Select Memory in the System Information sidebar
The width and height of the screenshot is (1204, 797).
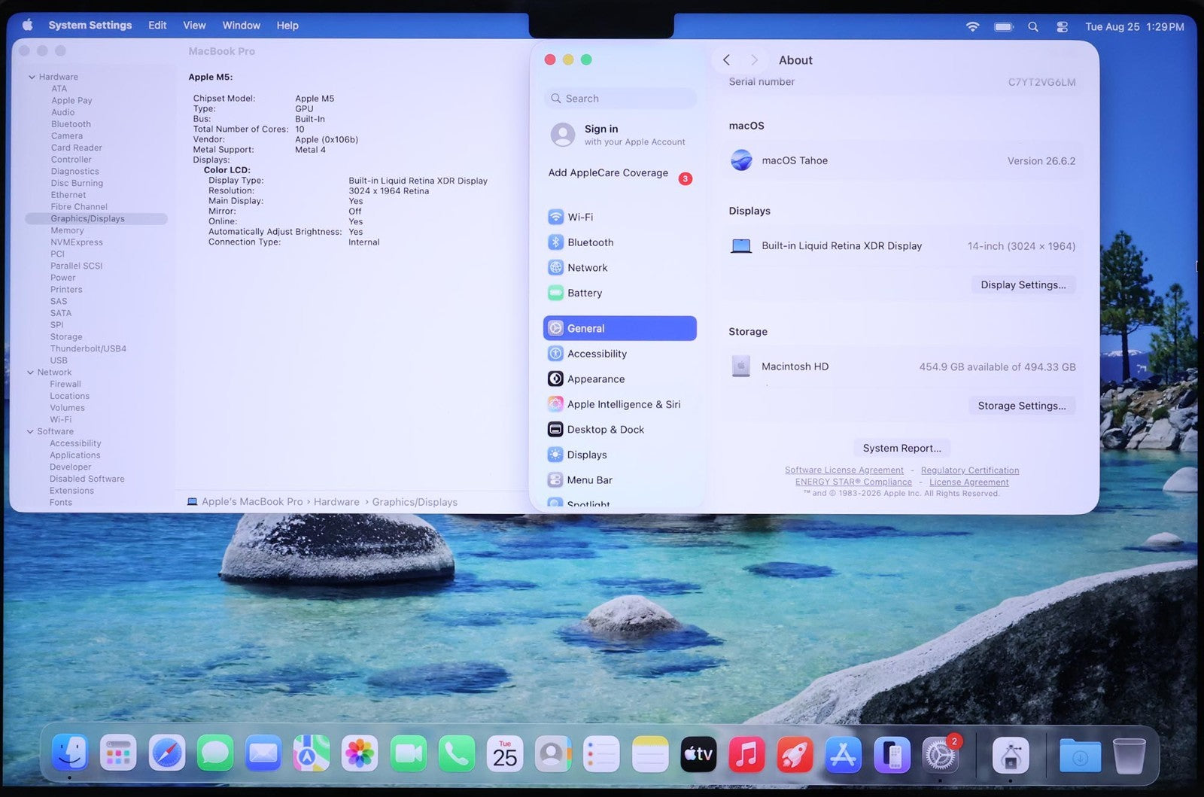click(x=67, y=230)
